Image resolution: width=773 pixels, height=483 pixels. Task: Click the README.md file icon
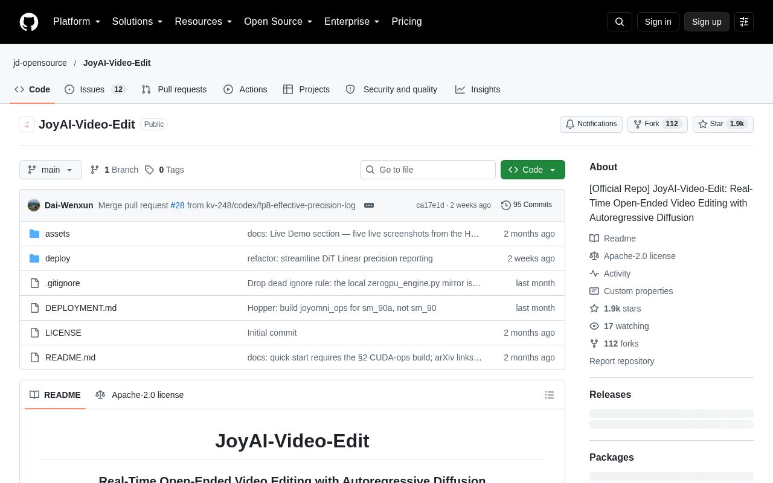34,357
